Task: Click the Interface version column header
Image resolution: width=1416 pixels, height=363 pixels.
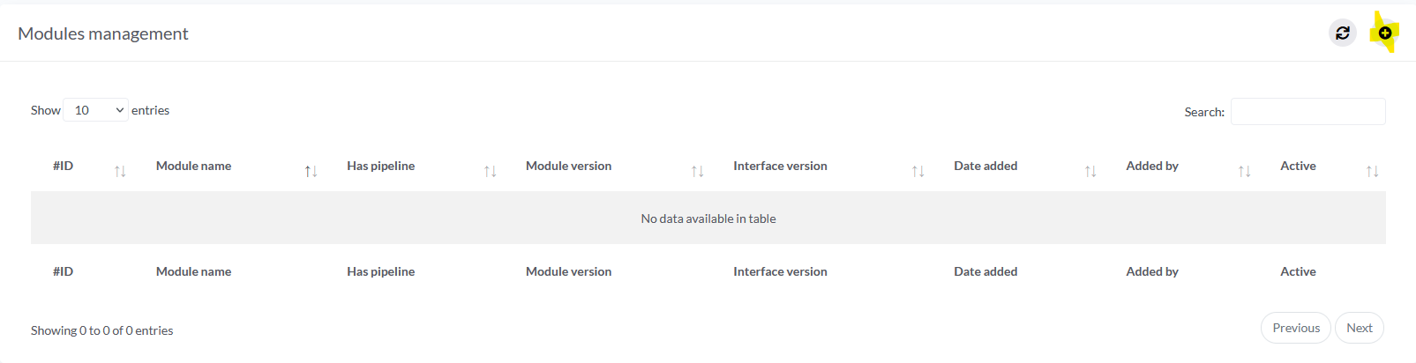Action: tap(780, 166)
